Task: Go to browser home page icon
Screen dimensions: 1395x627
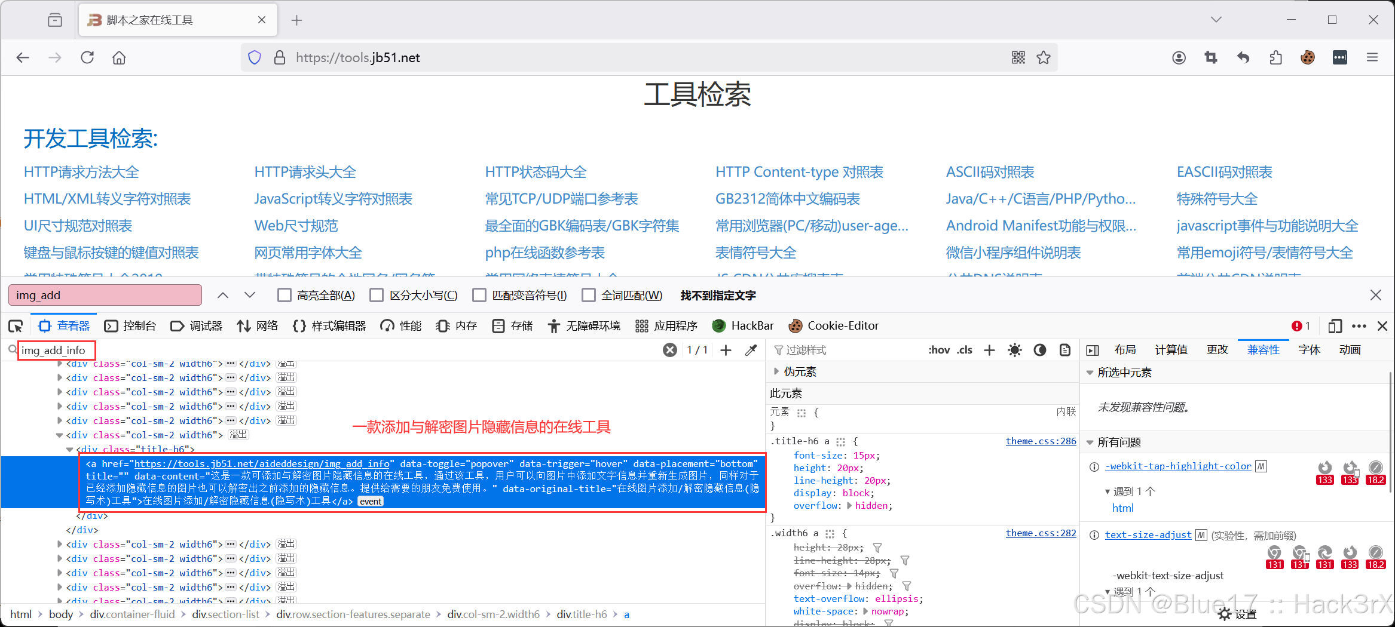Action: point(119,57)
